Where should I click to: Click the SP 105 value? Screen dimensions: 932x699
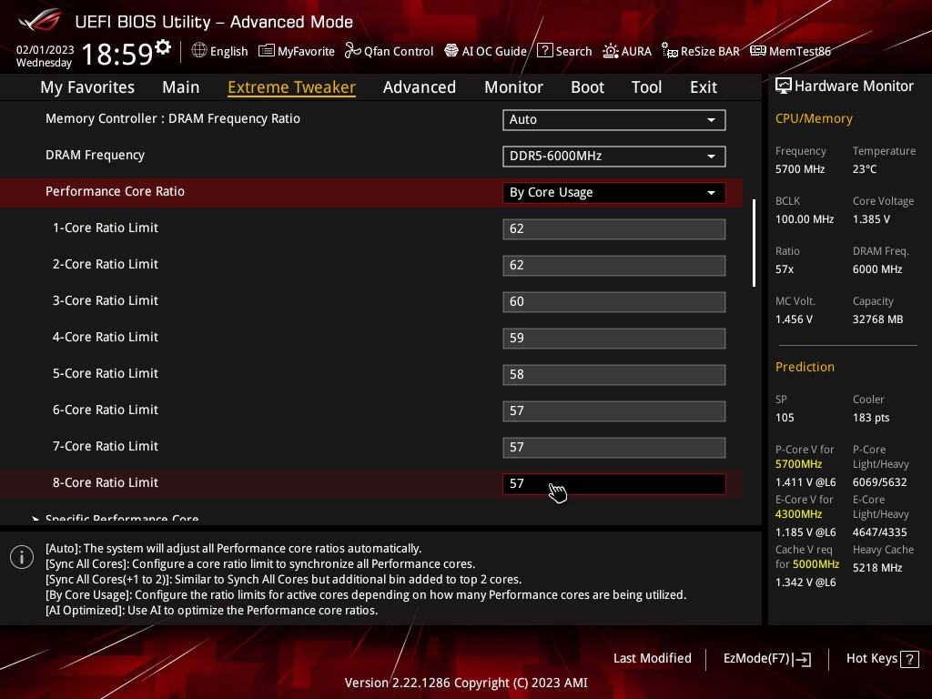click(785, 417)
